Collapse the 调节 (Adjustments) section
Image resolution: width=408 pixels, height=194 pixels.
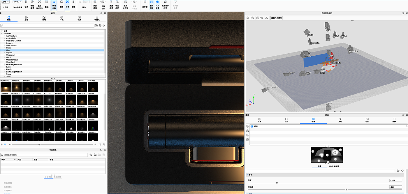pyautogui.click(x=247, y=175)
